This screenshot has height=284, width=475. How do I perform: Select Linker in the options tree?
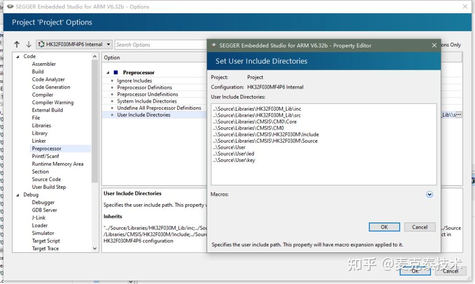pyautogui.click(x=39, y=141)
